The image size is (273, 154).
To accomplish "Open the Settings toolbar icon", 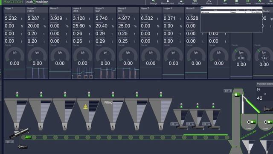I will coord(154,2).
